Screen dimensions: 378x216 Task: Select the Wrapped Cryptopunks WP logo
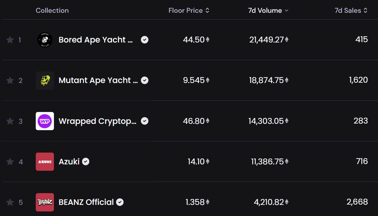tap(45, 121)
